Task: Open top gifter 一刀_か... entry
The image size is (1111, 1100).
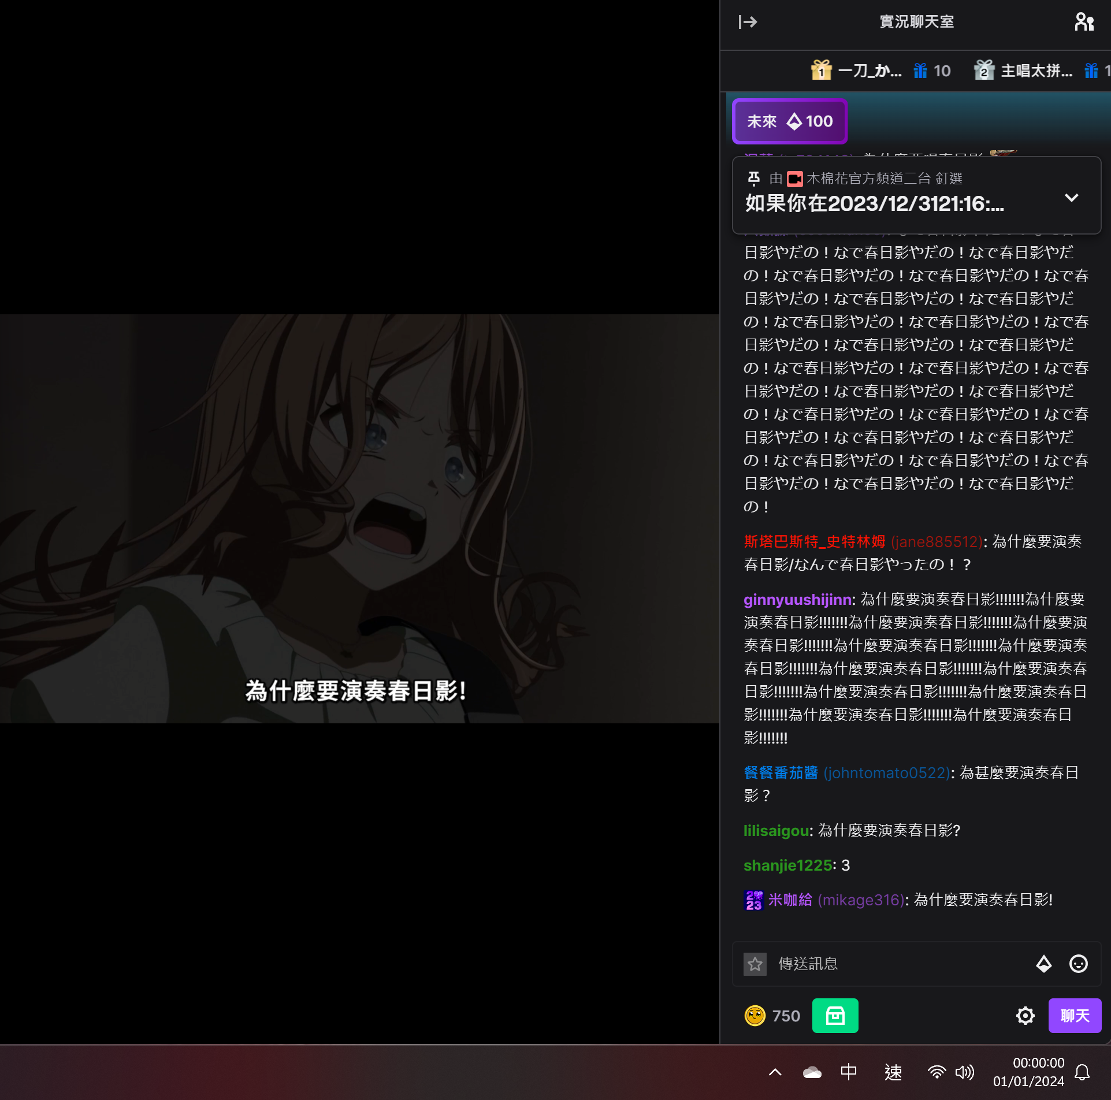Action: click(x=870, y=71)
